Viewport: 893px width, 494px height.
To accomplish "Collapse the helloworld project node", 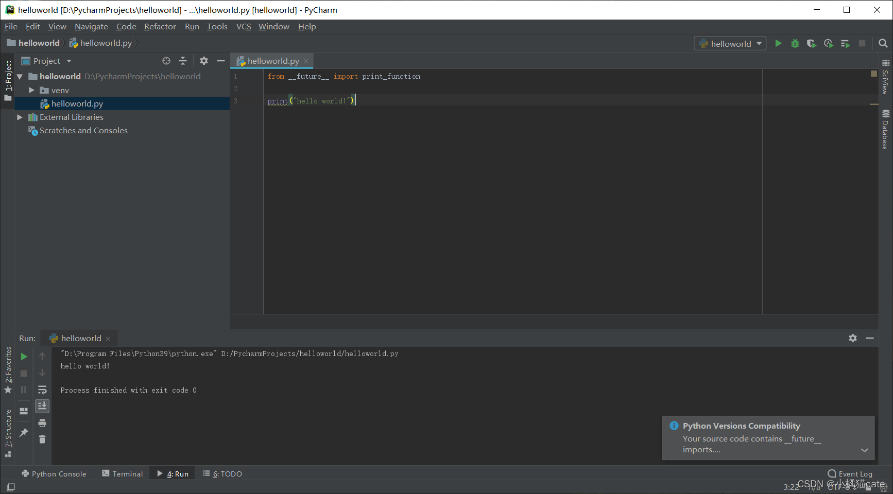I will pos(20,76).
